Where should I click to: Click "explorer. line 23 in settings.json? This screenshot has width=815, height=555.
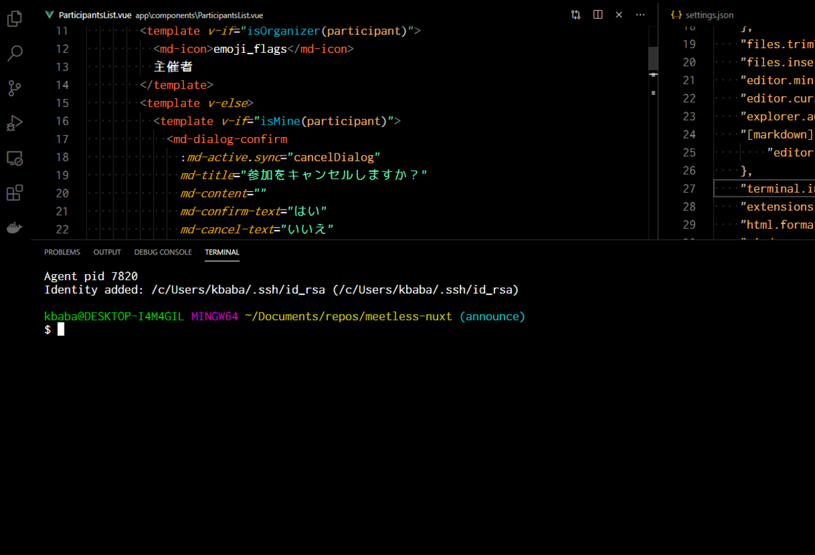click(x=778, y=116)
